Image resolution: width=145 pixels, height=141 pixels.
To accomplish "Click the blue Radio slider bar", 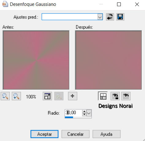I will [x=69, y=117].
